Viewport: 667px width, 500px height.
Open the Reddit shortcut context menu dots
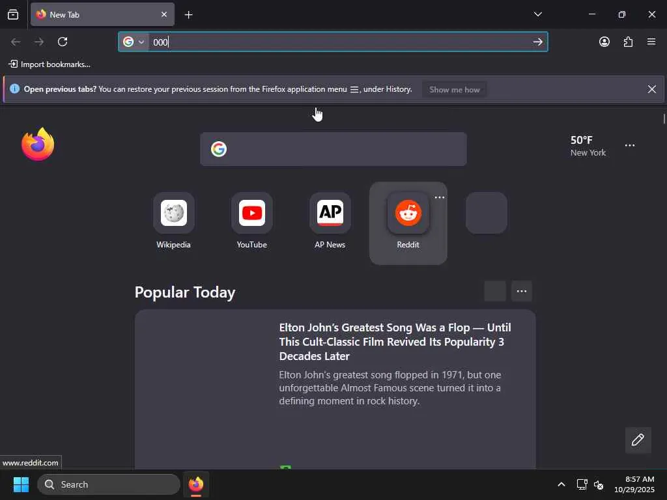(440, 197)
